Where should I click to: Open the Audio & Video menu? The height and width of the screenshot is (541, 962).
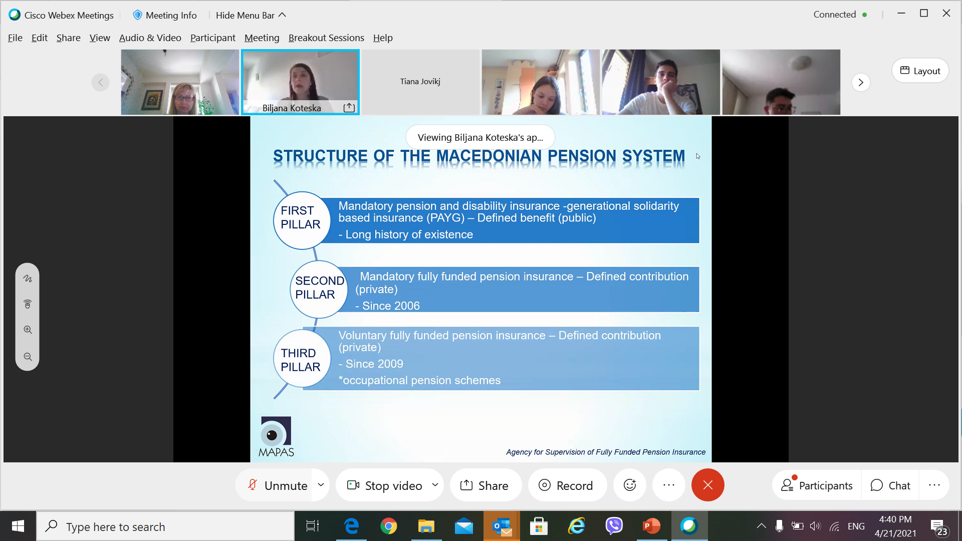click(150, 38)
